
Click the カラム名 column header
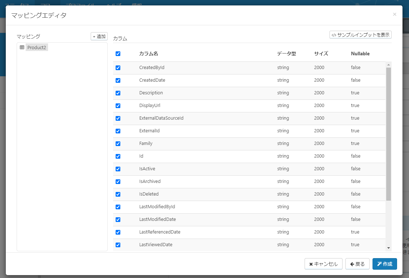coord(149,54)
